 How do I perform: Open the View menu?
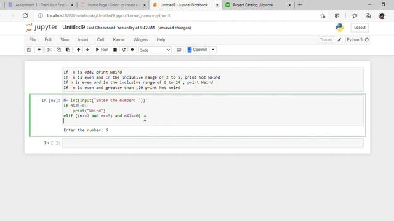coord(65,39)
